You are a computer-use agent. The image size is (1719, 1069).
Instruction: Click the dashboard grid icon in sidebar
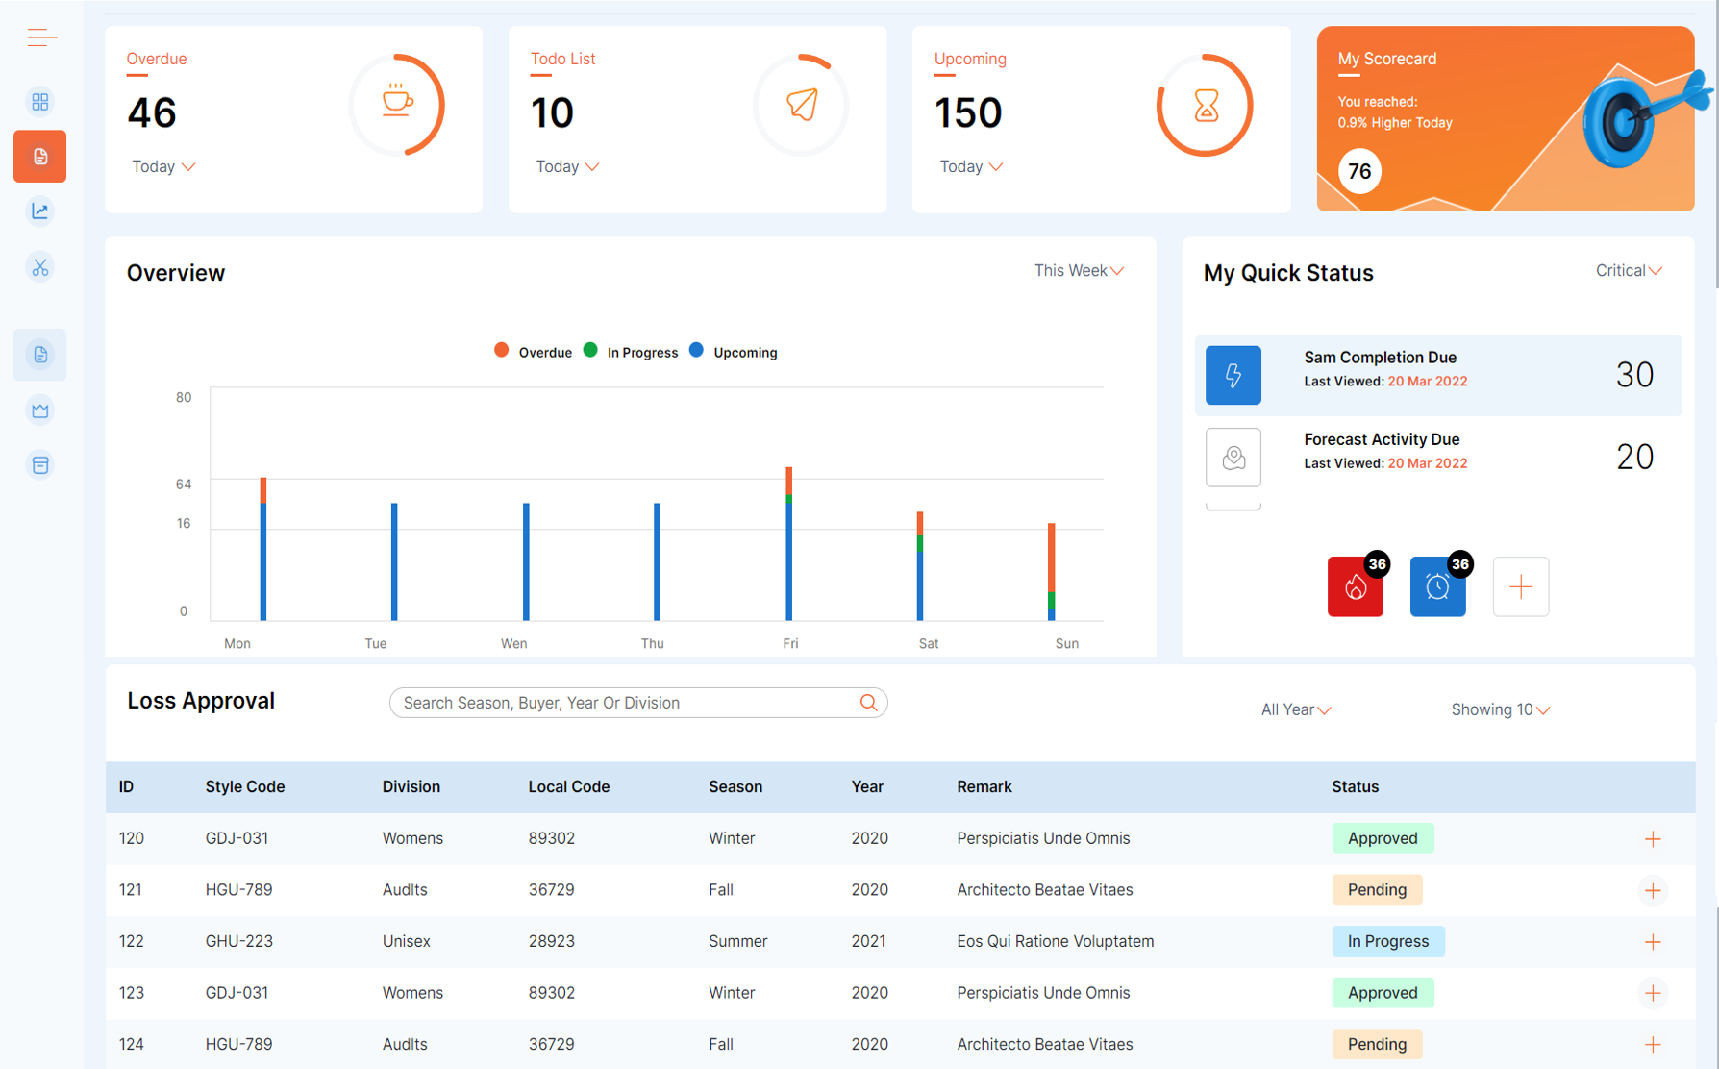tap(40, 102)
